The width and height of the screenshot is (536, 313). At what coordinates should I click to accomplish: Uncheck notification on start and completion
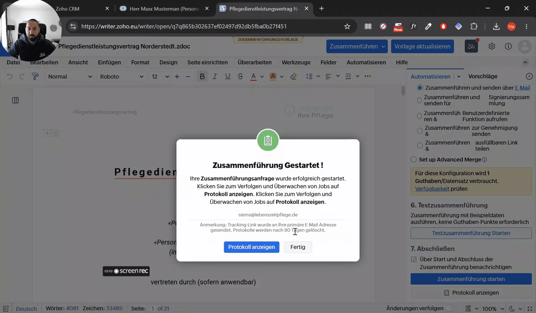(414, 259)
